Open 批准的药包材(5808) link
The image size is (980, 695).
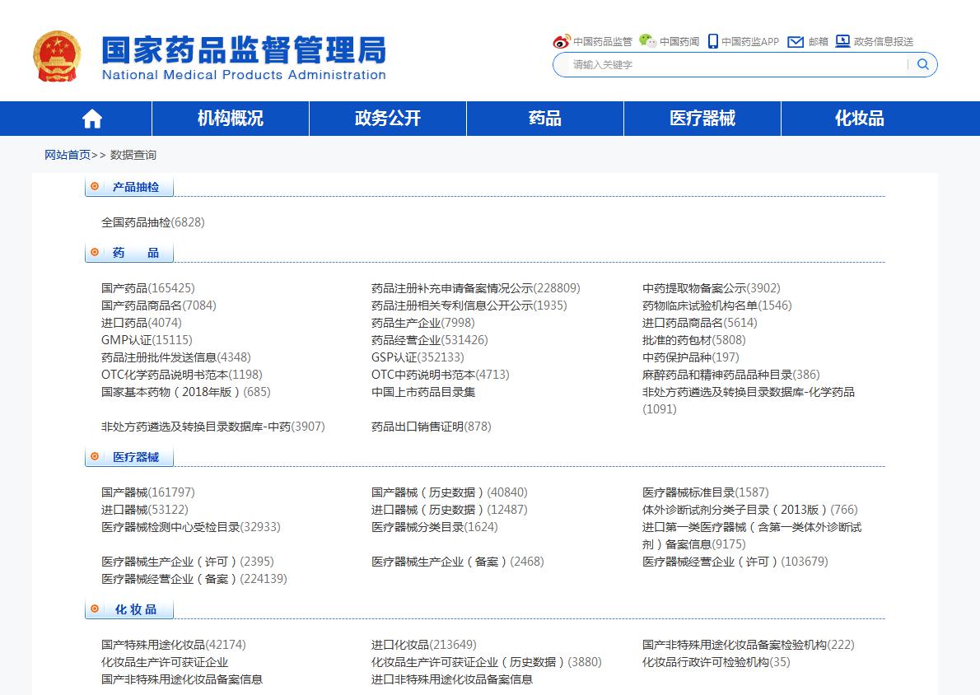tap(693, 340)
